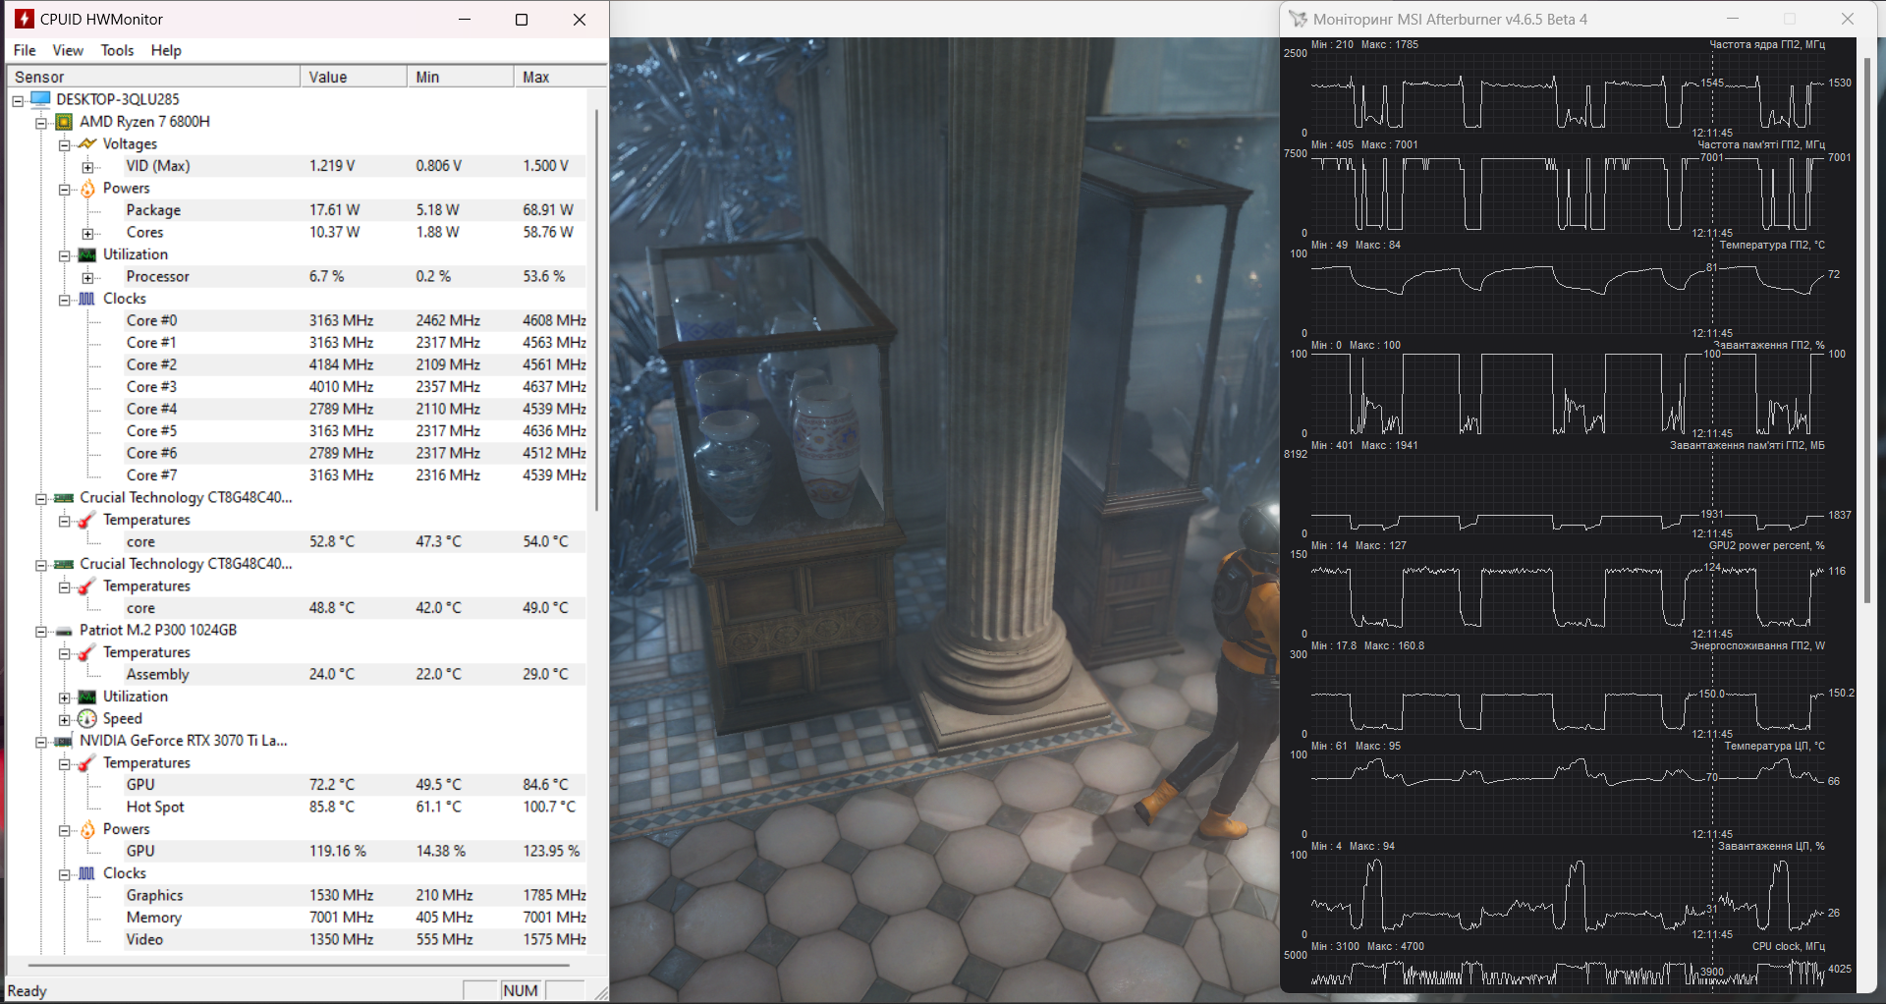Open the Help menu
Image resolution: width=1886 pixels, height=1004 pixels.
point(166,50)
